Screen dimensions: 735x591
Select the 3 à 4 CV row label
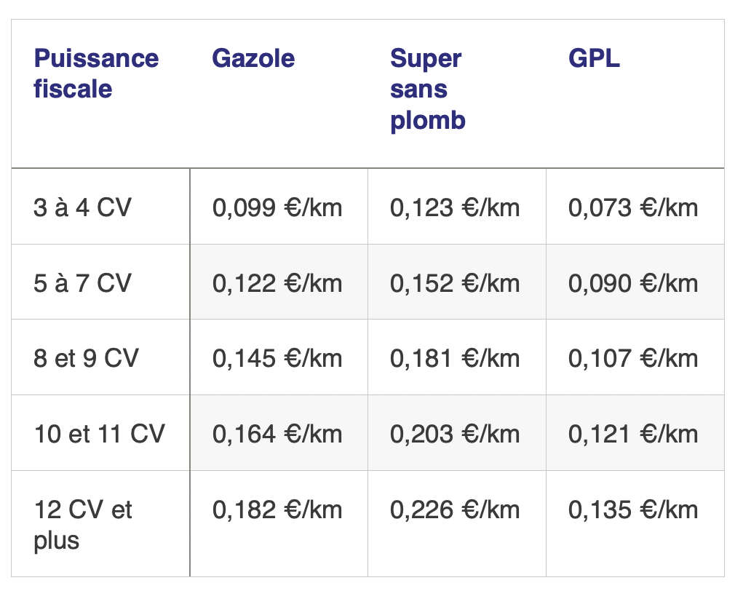82,207
